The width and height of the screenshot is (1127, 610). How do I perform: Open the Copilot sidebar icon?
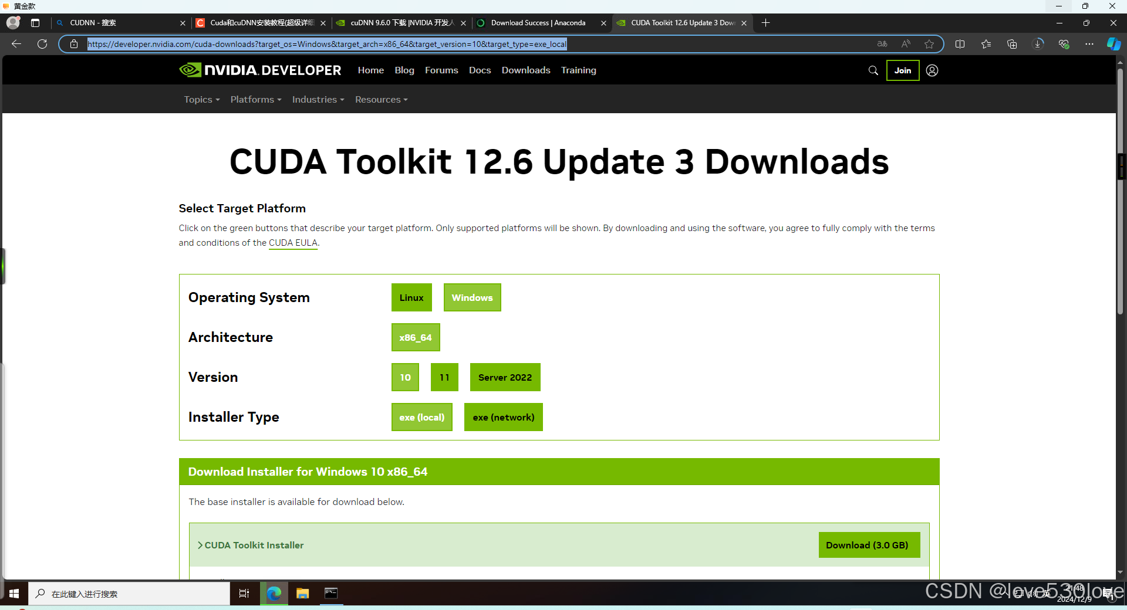[1113, 44]
